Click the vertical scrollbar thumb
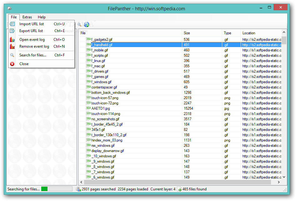The width and height of the screenshot is (296, 201). (x=284, y=40)
